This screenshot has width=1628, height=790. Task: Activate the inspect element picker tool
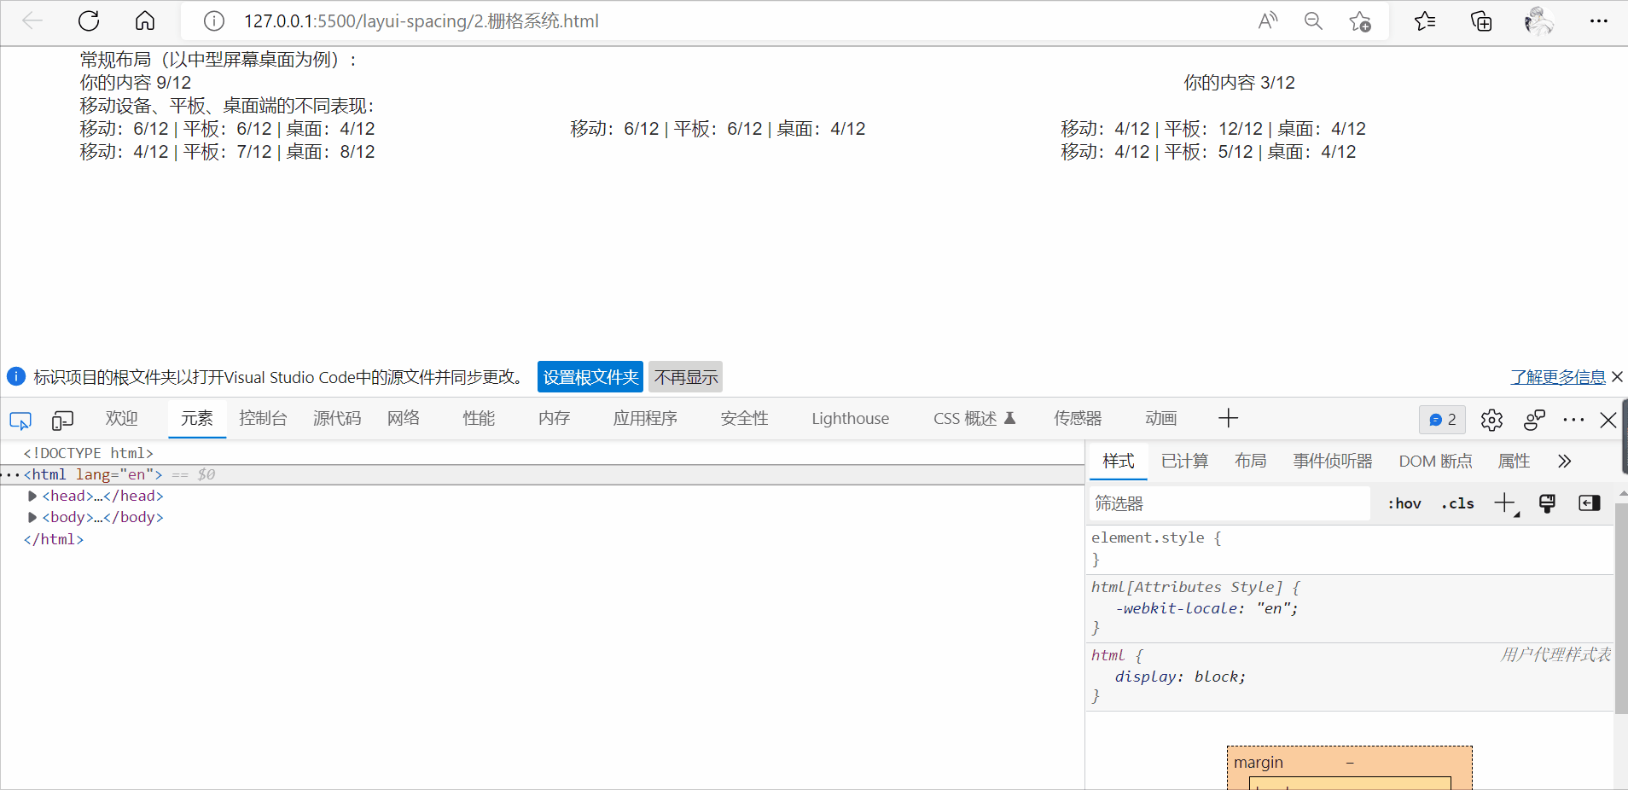(19, 420)
